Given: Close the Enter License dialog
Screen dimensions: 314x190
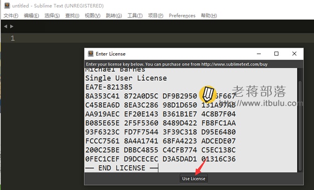Looking at the screenshot, I should tap(294, 54).
